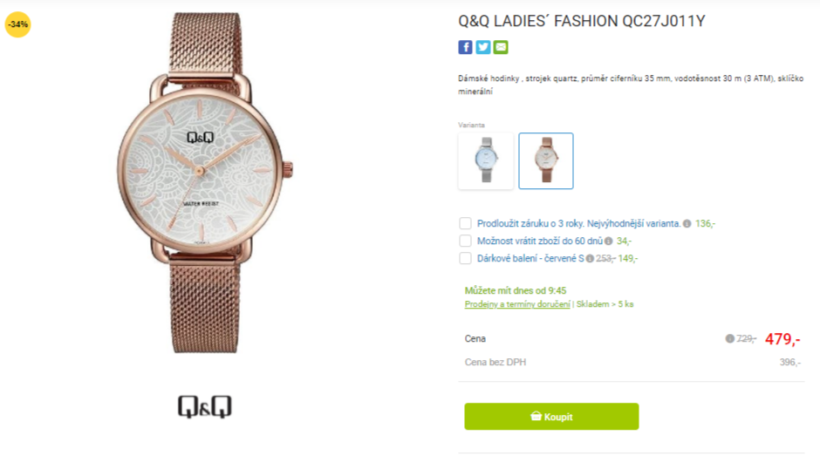This screenshot has height=476, width=820.
Task: Open info icon next to extended warranty
Action: click(687, 224)
